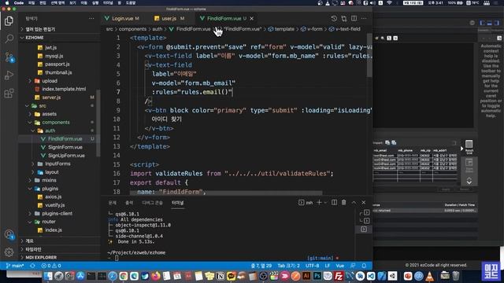This screenshot has height=283, width=504.
Task: Close the terminal panel
Action: (364, 203)
